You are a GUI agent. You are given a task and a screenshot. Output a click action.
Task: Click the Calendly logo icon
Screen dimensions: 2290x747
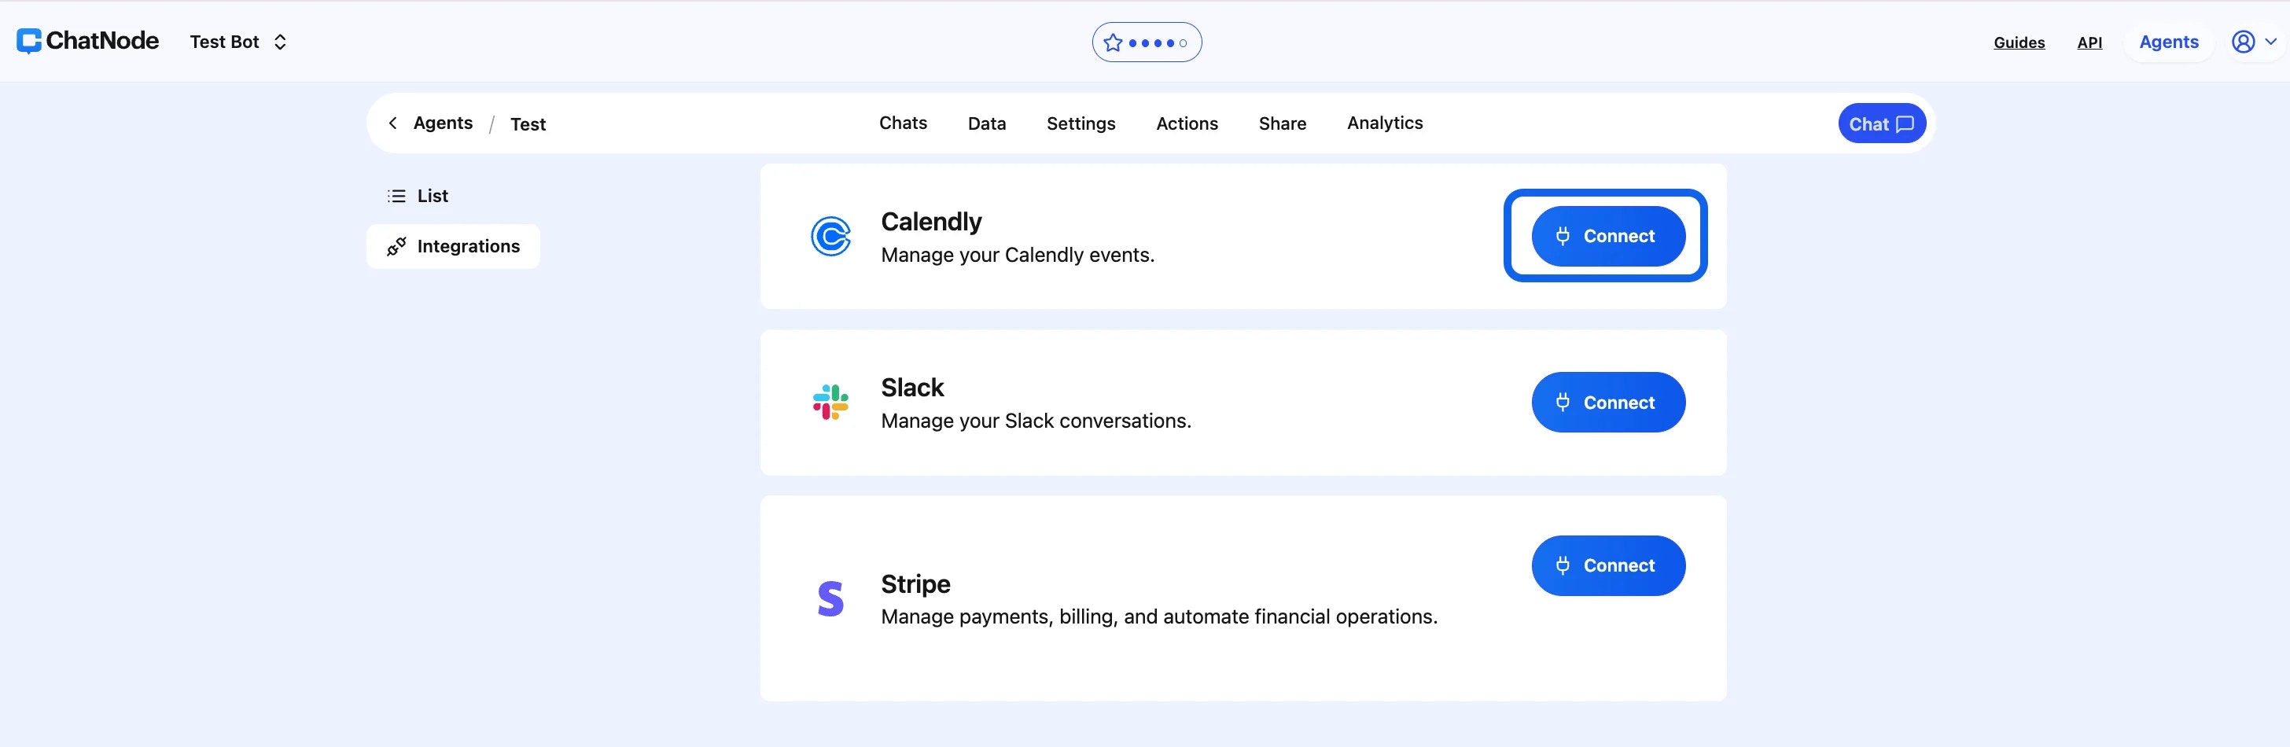(x=830, y=236)
